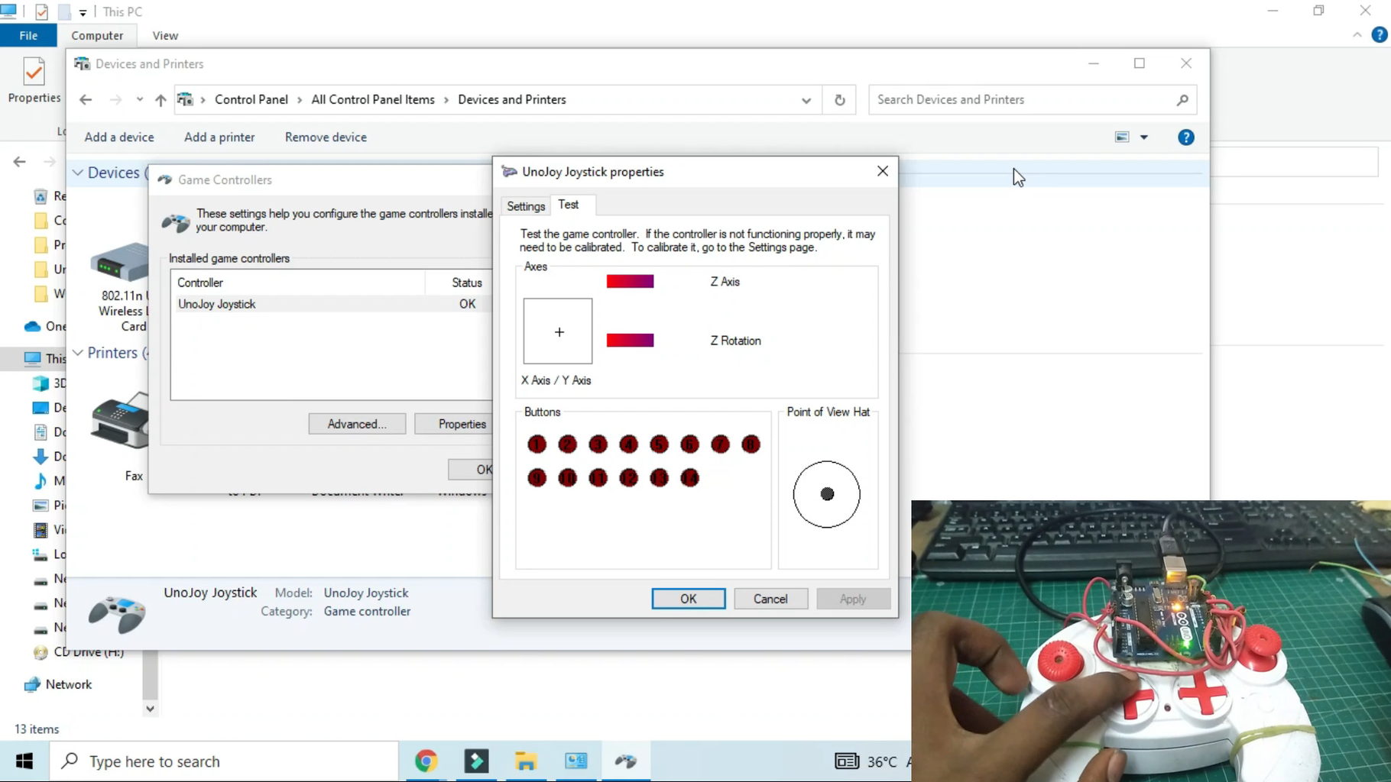Open the view options dropdown near the Help icon
The width and height of the screenshot is (1391, 782).
[1144, 137]
